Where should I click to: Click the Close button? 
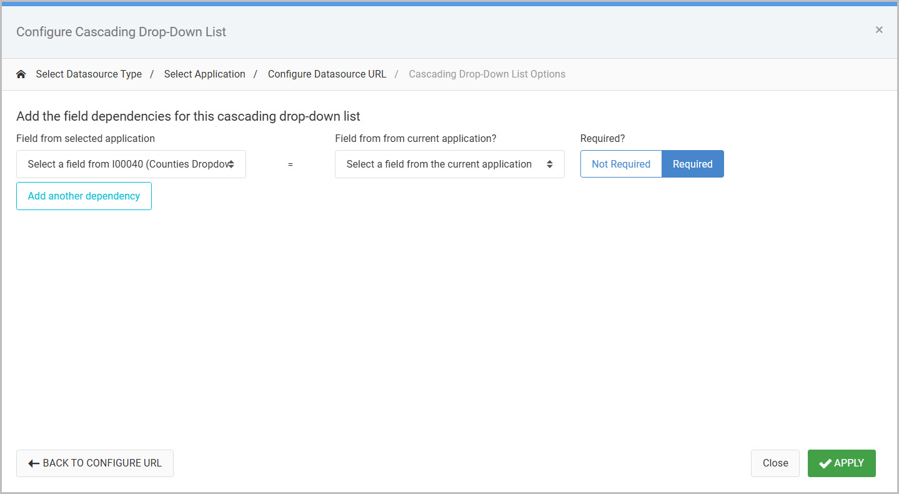[x=775, y=463]
